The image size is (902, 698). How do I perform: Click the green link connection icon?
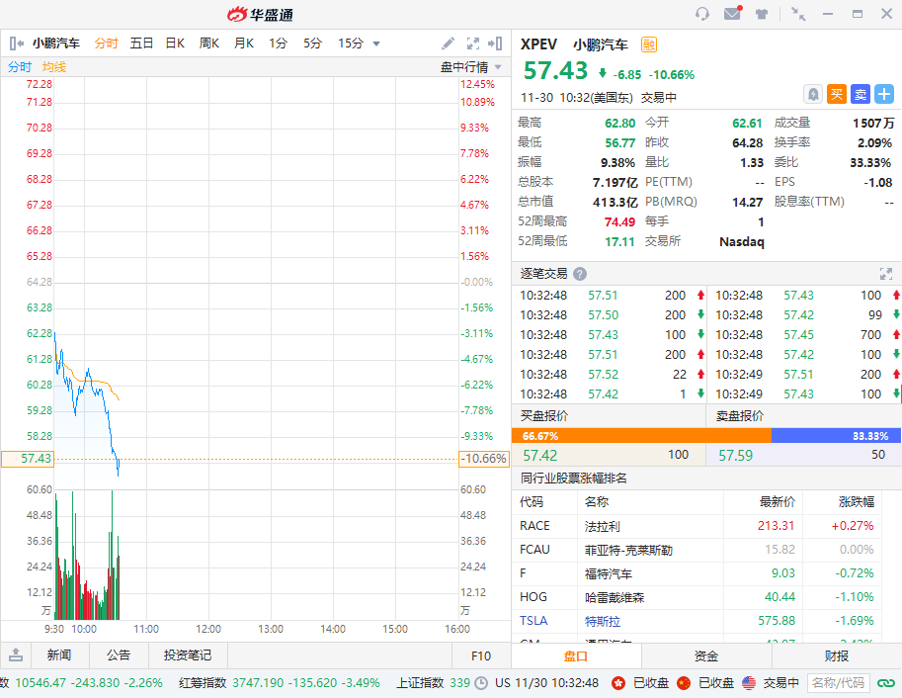pos(886,683)
